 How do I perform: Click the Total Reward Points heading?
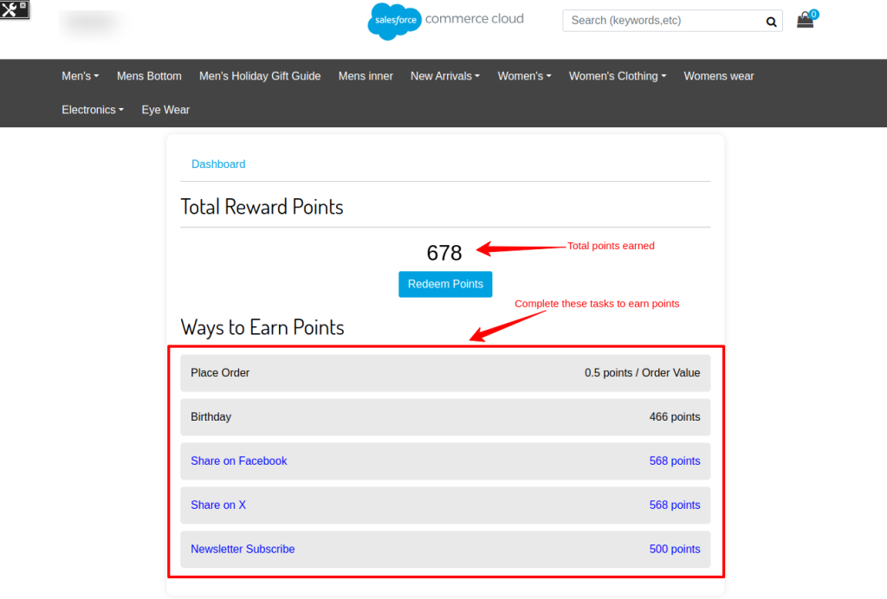coord(262,207)
